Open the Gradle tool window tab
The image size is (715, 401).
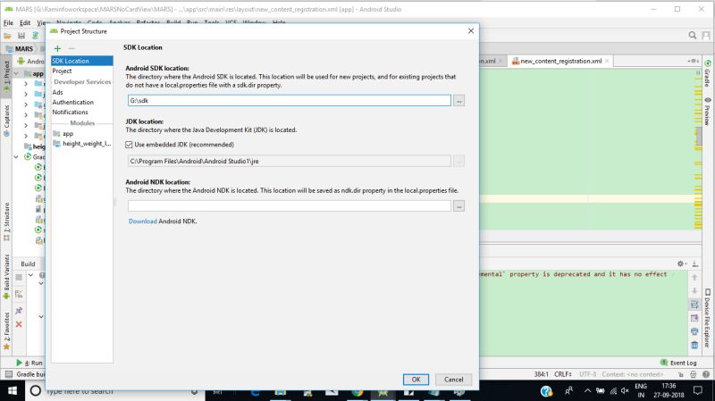(x=707, y=73)
